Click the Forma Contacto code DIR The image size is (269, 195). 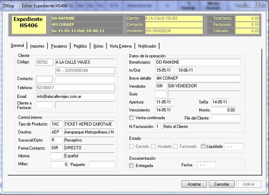coord(57,148)
